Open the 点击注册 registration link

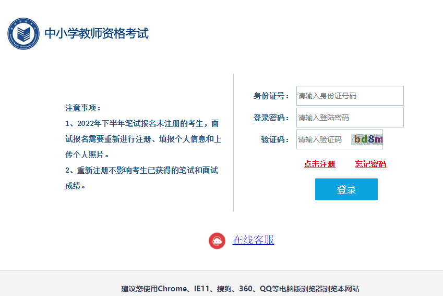click(319, 164)
